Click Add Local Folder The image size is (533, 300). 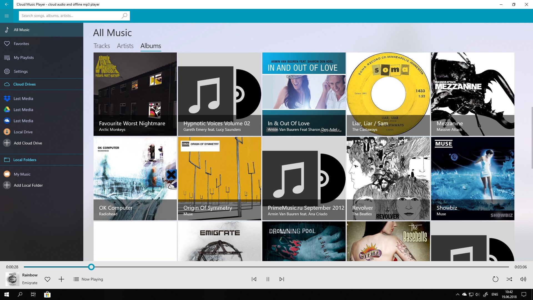(28, 185)
